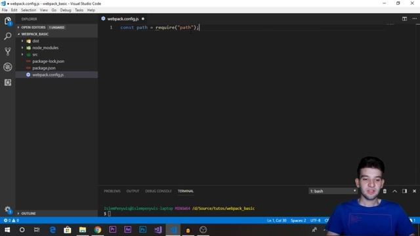Viewport: 420px width, 236px height.
Task: Open the editor More Actions menu
Action: pos(414,19)
